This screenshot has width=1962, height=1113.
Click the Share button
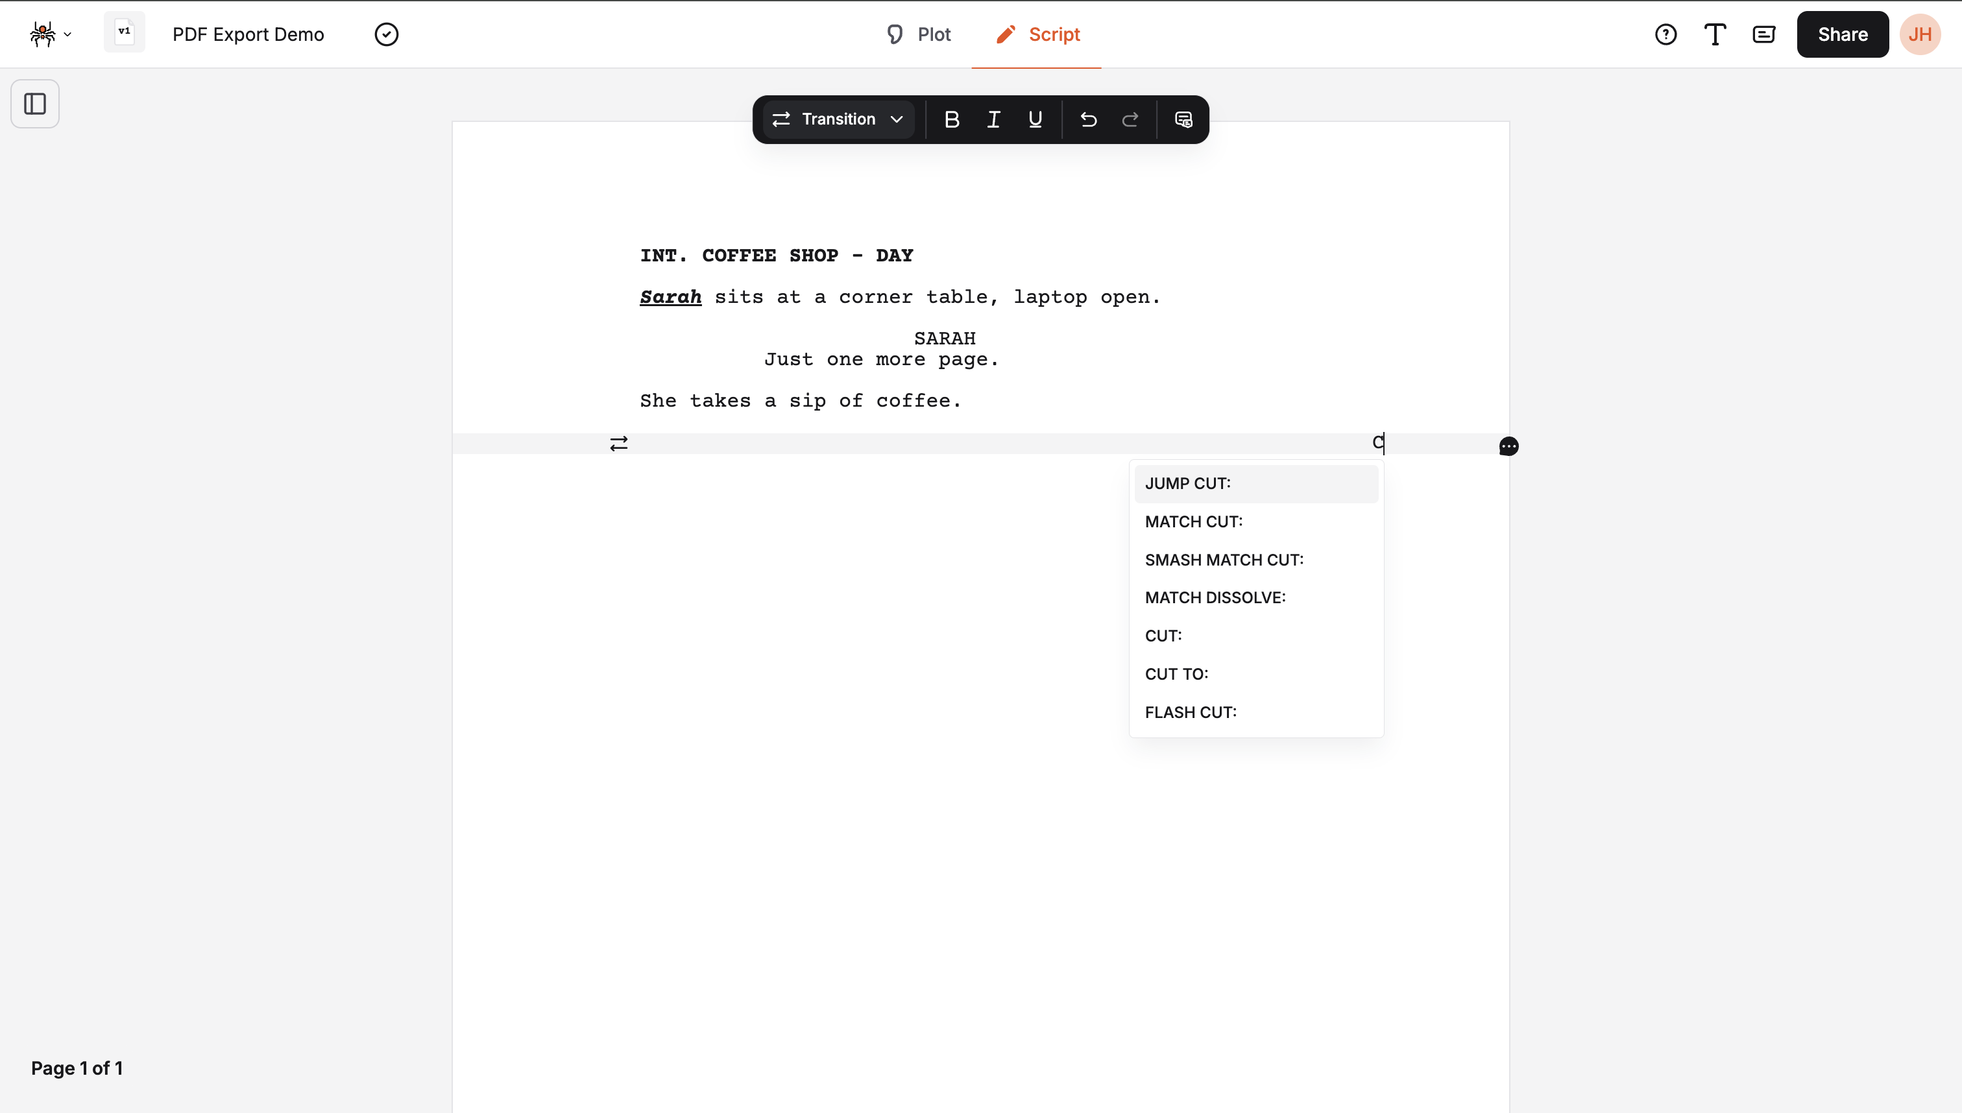[x=1842, y=34]
